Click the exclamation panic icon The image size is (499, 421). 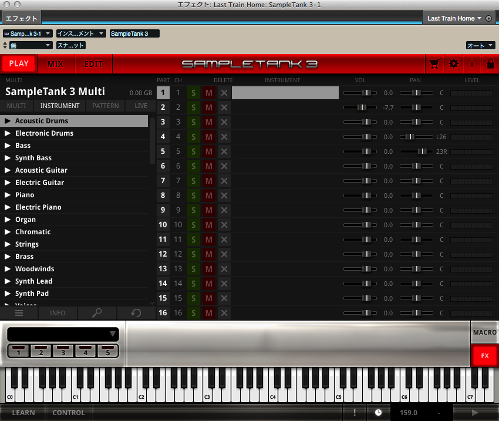355,413
